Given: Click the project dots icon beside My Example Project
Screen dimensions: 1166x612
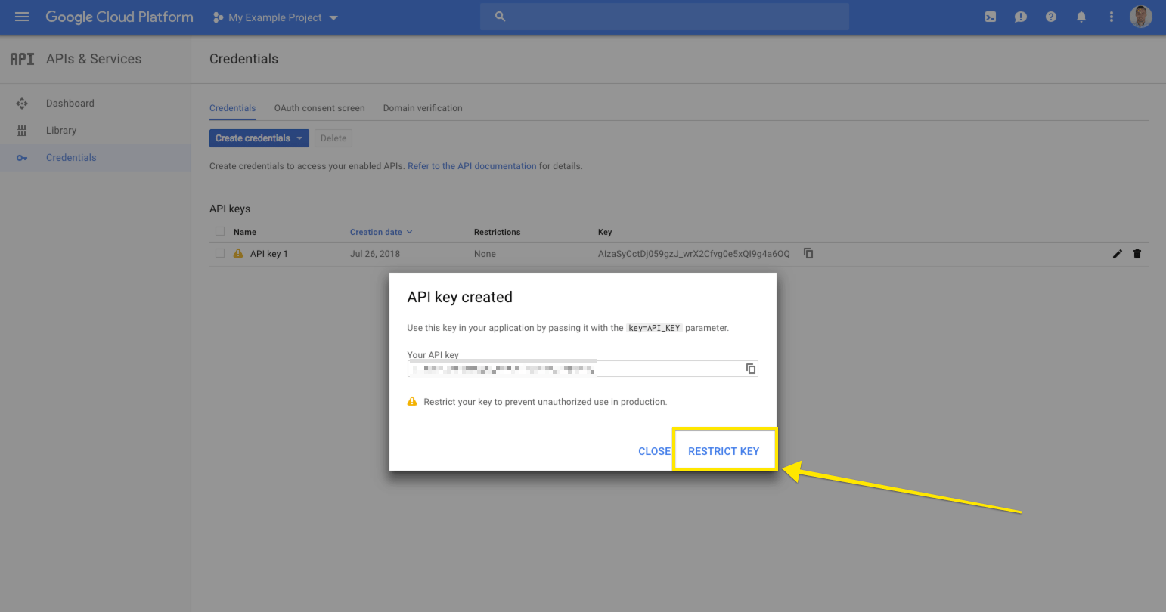Looking at the screenshot, I should (218, 17).
